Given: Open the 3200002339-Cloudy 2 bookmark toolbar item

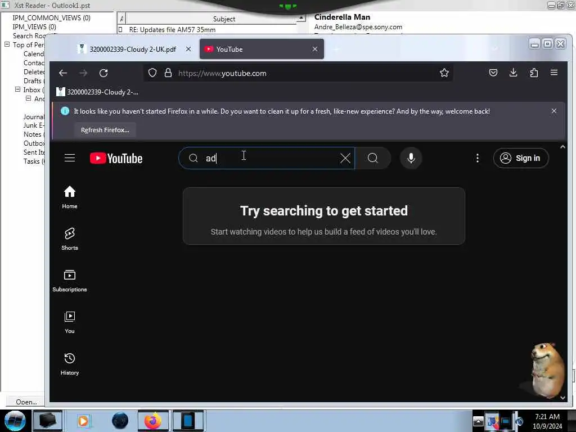Looking at the screenshot, I should 97,92.
